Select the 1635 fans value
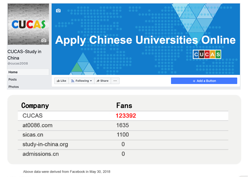This screenshot has height=177, width=248. point(123,125)
